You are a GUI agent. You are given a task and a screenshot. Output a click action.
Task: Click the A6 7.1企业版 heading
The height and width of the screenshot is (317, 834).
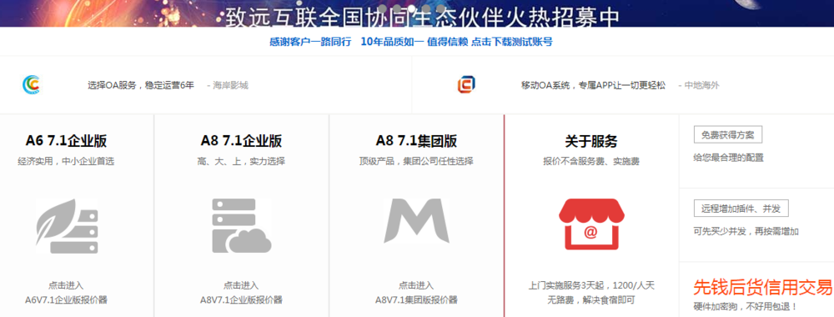tap(67, 141)
